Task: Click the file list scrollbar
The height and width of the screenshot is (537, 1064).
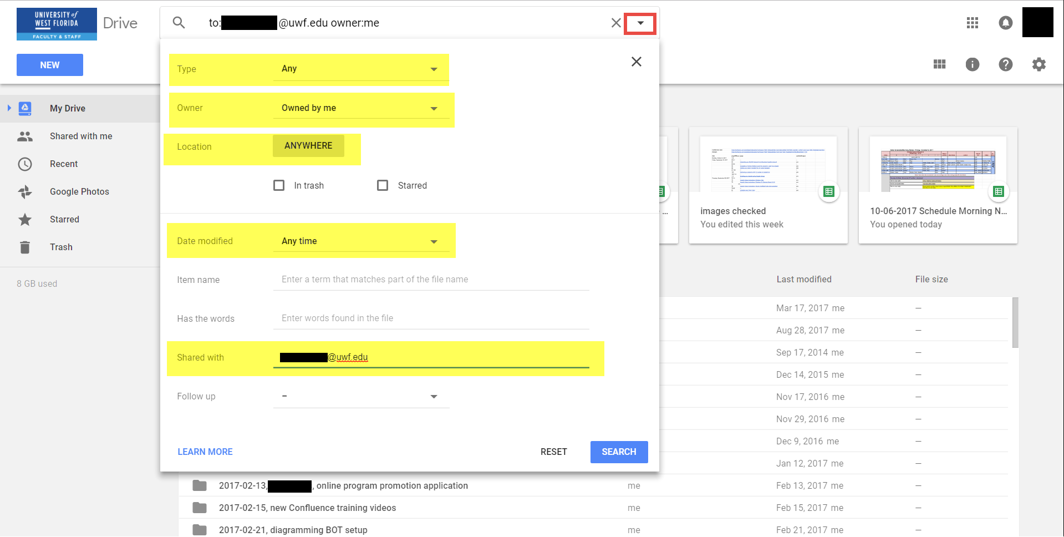Action: click(1015, 323)
